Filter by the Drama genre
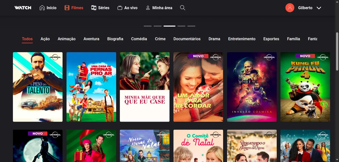The image size is (339, 162). [214, 39]
